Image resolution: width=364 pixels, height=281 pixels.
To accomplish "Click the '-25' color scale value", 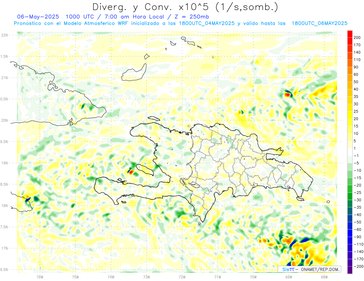I will coord(358,192).
